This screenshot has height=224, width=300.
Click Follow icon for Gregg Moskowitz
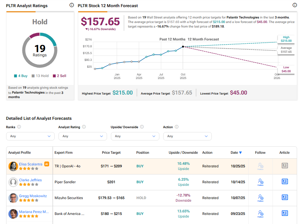(261, 198)
